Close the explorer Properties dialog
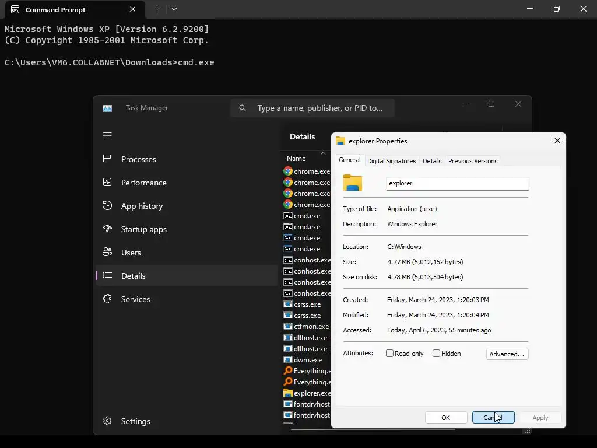This screenshot has height=448, width=597. point(557,141)
